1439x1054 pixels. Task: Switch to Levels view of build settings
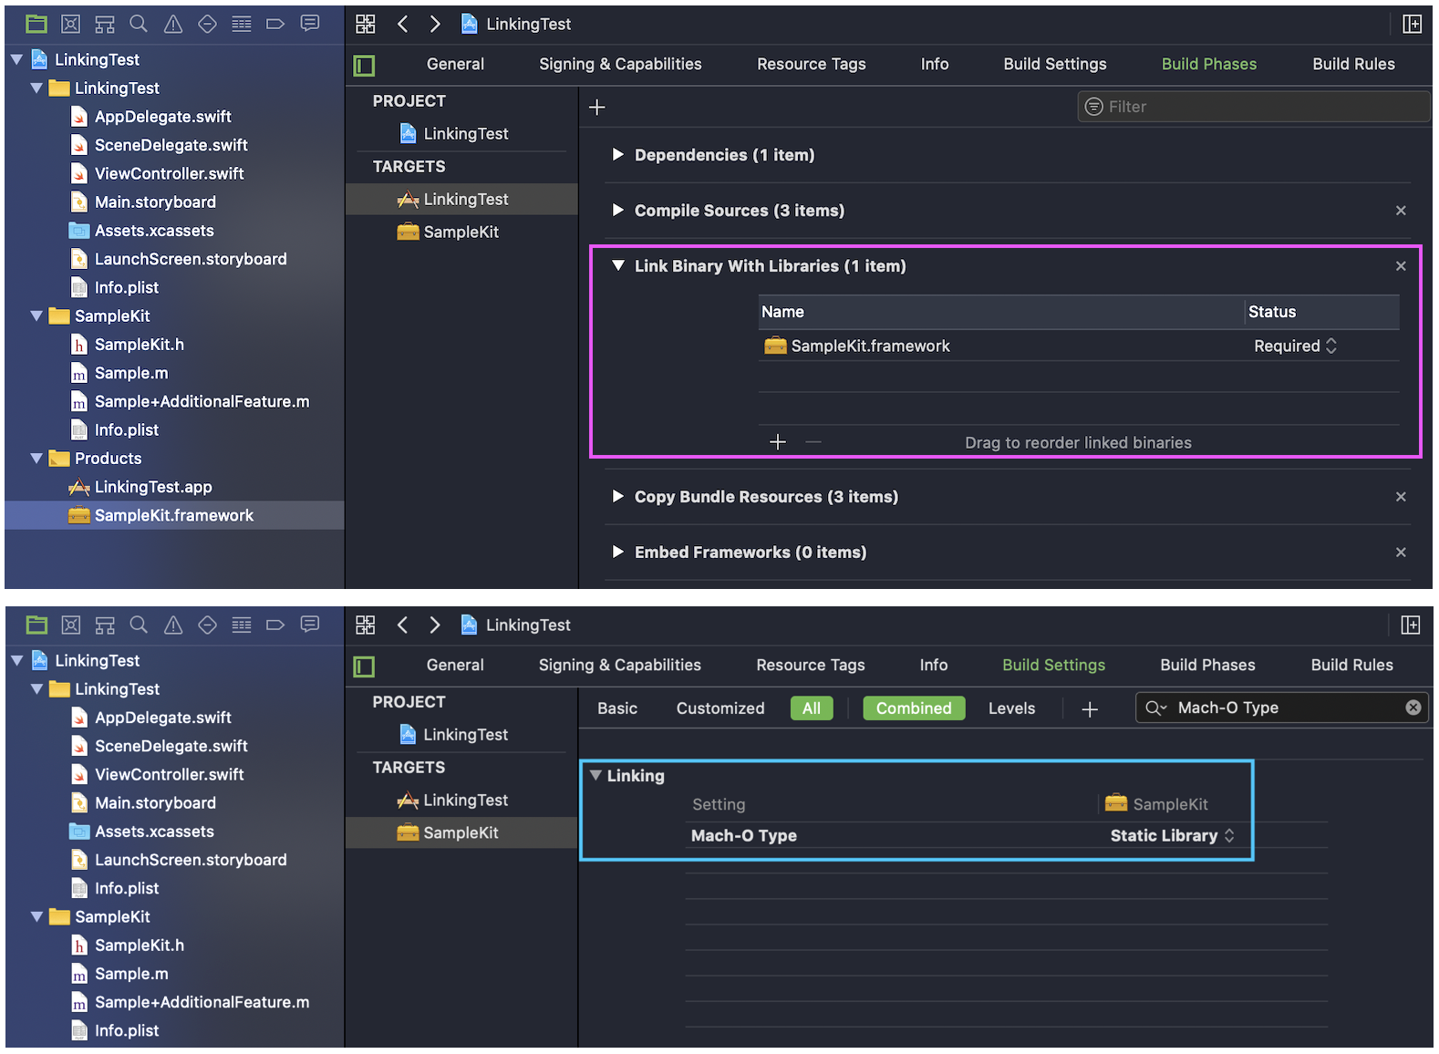pyautogui.click(x=1012, y=708)
